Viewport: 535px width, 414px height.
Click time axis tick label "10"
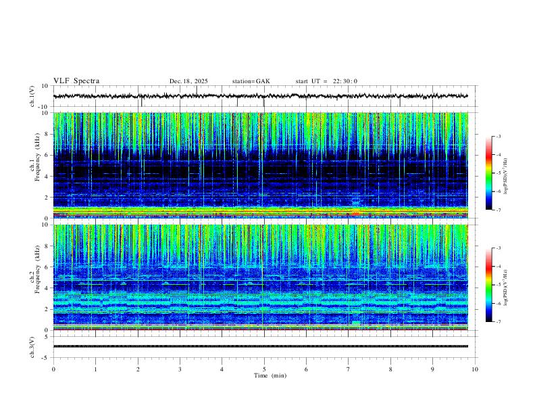pos(475,369)
